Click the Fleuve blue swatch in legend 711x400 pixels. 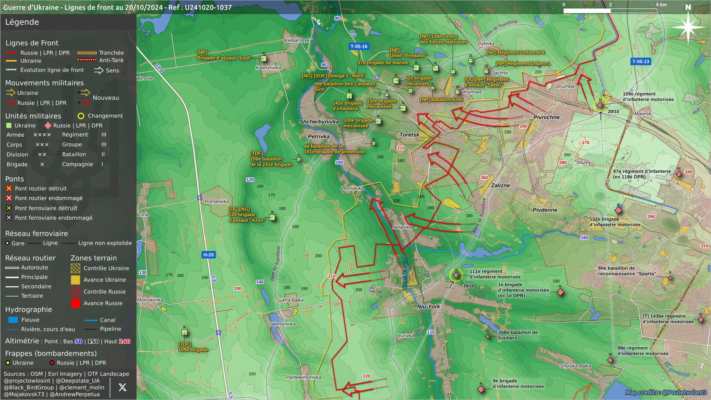coord(13,320)
